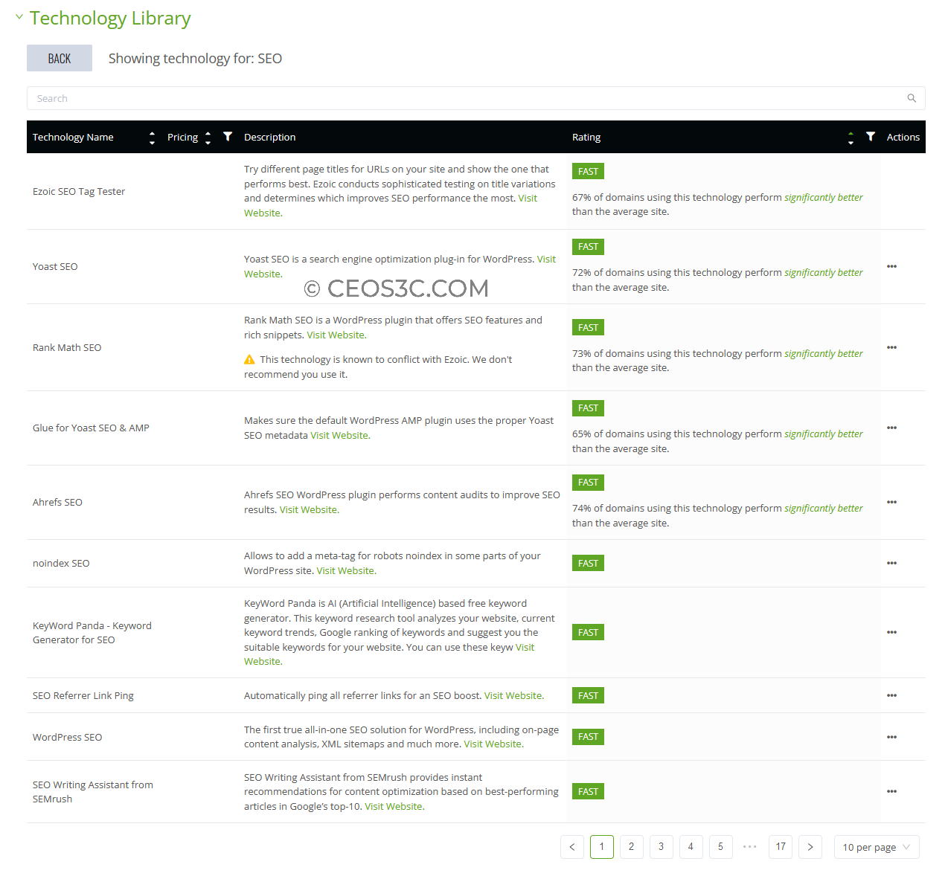Open actions menu for Rank Math SEO
The image size is (948, 873).
891,347
